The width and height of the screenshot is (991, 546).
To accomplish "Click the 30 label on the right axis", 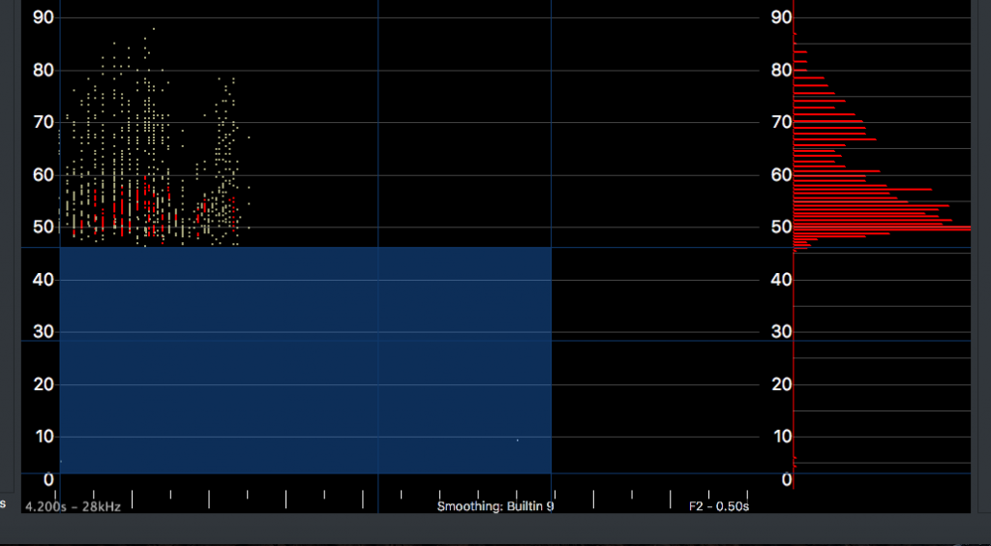I will [x=782, y=332].
